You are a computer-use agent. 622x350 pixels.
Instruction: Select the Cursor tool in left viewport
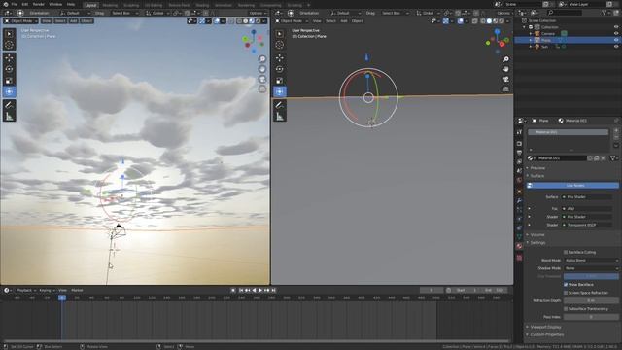point(9,45)
